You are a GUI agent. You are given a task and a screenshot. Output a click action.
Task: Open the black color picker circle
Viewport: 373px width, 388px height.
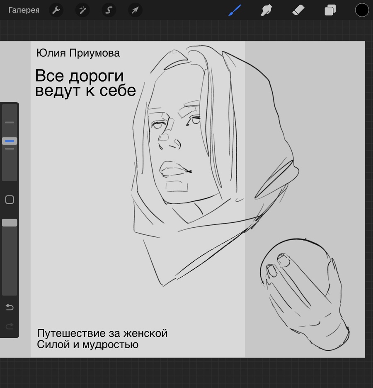(x=362, y=10)
